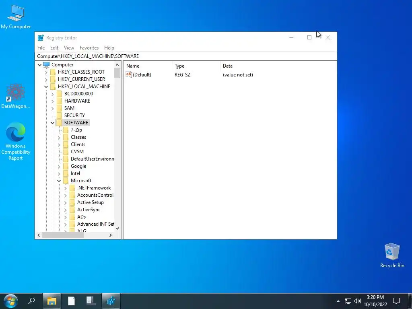This screenshot has height=309, width=412.
Task: Click the Name column header
Action: click(x=148, y=66)
